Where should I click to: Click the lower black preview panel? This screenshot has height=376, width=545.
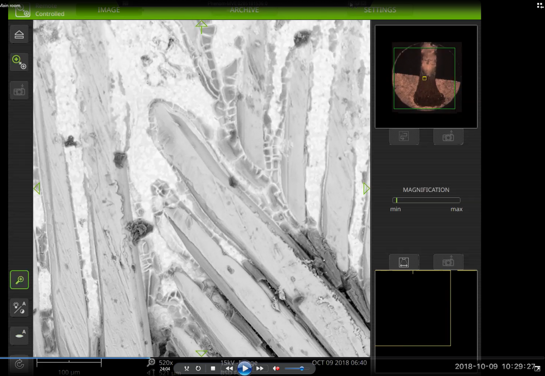click(x=426, y=321)
